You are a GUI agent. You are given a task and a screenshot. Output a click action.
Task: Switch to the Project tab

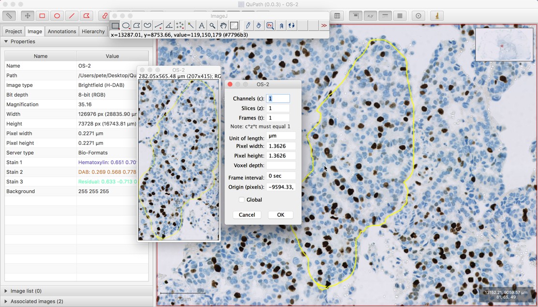14,31
